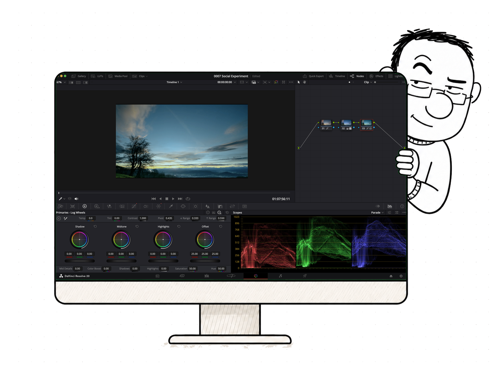Toggle full screen enhanced viewer
Image resolution: width=500 pixels, height=375 pixels.
(x=283, y=82)
